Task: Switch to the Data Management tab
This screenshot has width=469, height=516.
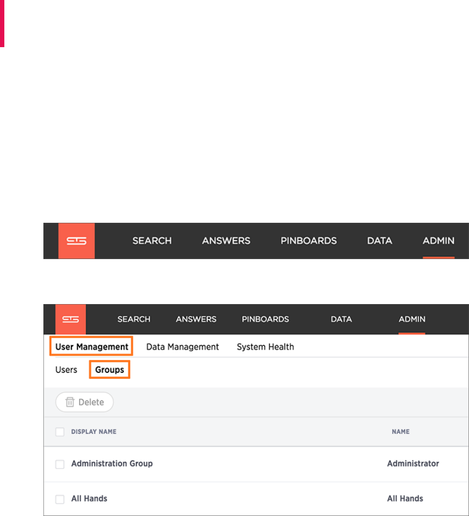Action: (183, 347)
